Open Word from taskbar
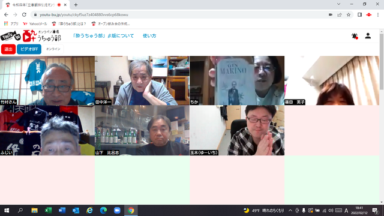Viewport: 384px width, 216px height. pos(62,211)
